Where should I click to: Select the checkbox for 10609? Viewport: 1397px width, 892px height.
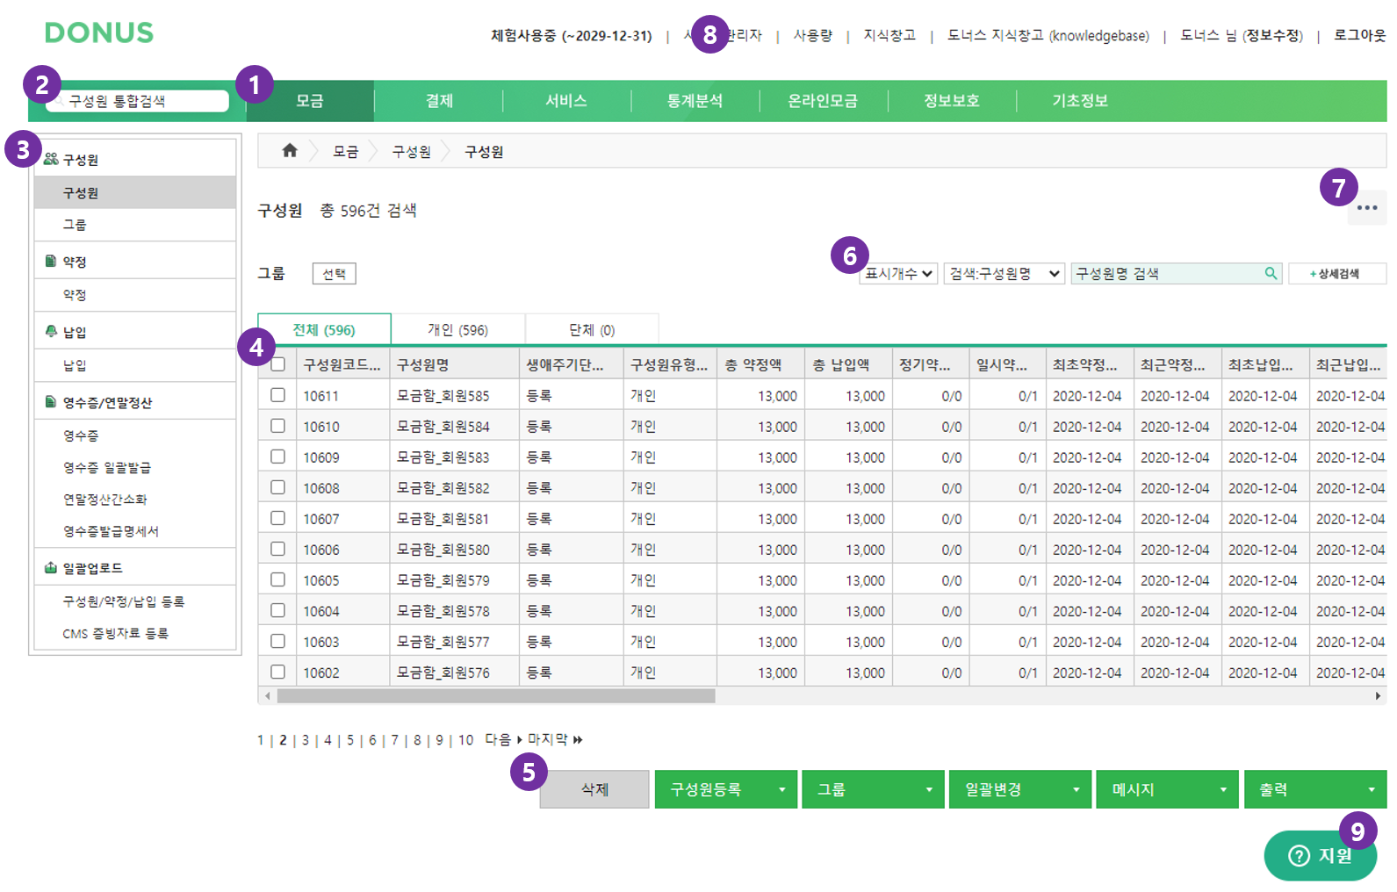click(x=278, y=457)
